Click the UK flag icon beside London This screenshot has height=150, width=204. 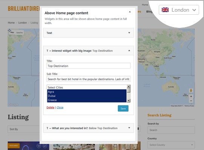coord(165,10)
